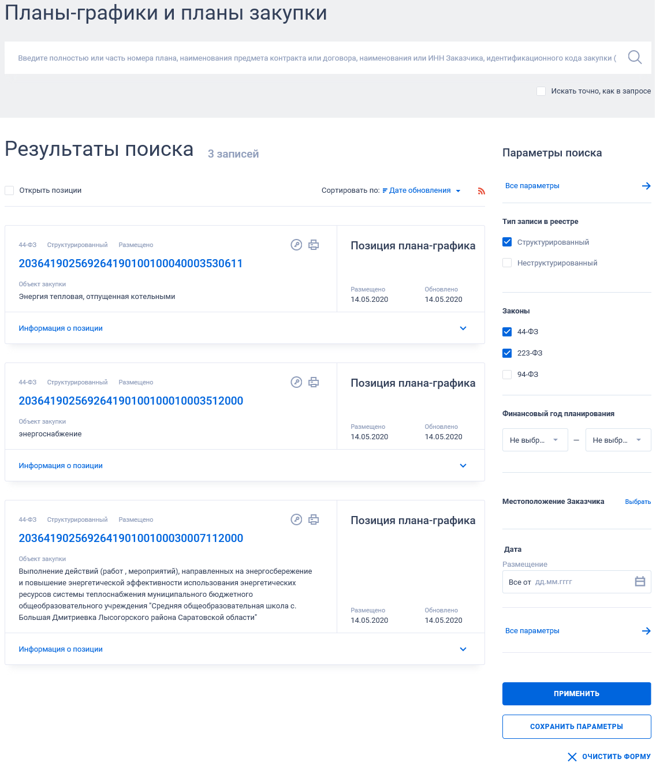Image resolution: width=656 pixels, height=770 pixels.
Task: Click signature icon for plan ending 3512000
Action: [296, 382]
